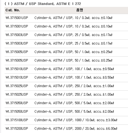Select the second WI.3715003USP catalog number

pos(17,43)
